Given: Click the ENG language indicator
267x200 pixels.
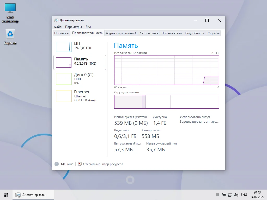Looking at the screenshot, I should pyautogui.click(x=244, y=195).
